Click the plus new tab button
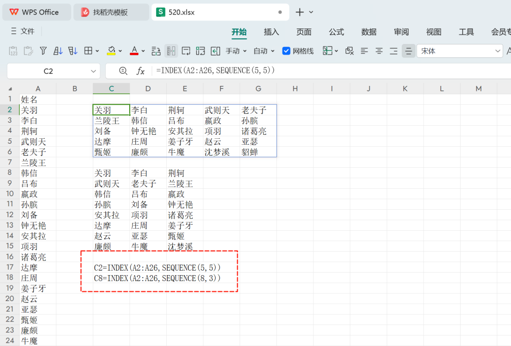 click(x=299, y=12)
